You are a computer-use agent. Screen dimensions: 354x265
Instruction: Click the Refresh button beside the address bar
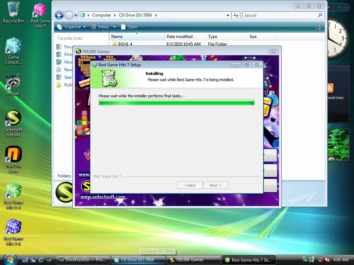[x=236, y=15]
